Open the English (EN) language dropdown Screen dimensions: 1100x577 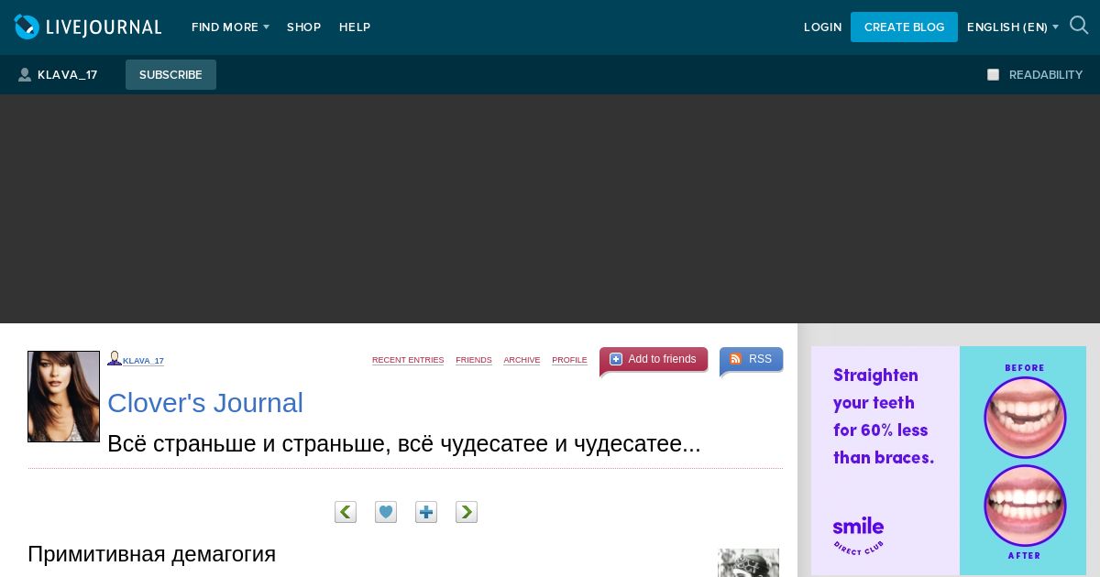(1012, 27)
